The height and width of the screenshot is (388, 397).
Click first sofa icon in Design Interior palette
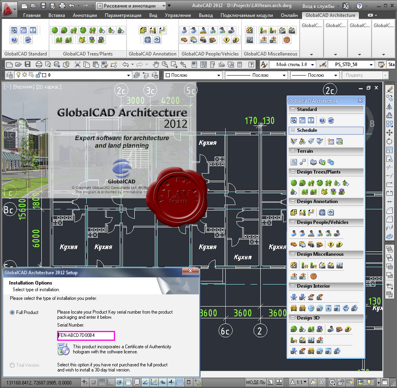pos(294,308)
